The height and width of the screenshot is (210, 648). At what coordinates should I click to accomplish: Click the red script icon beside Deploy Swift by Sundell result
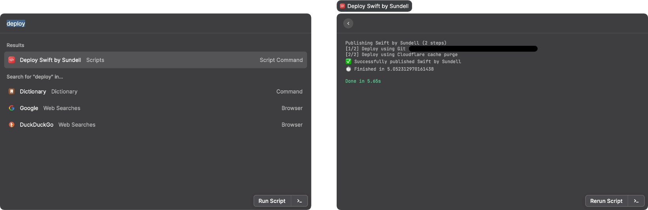[x=11, y=60]
